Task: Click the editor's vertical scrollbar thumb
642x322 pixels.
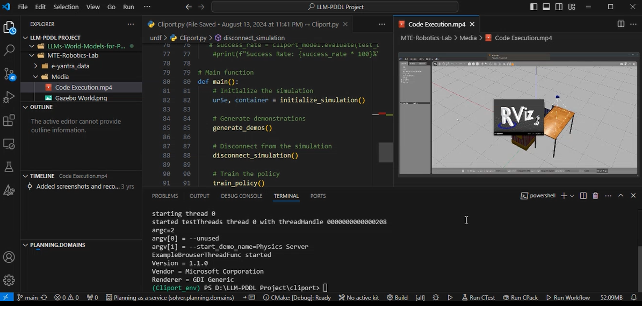Action: click(x=385, y=152)
